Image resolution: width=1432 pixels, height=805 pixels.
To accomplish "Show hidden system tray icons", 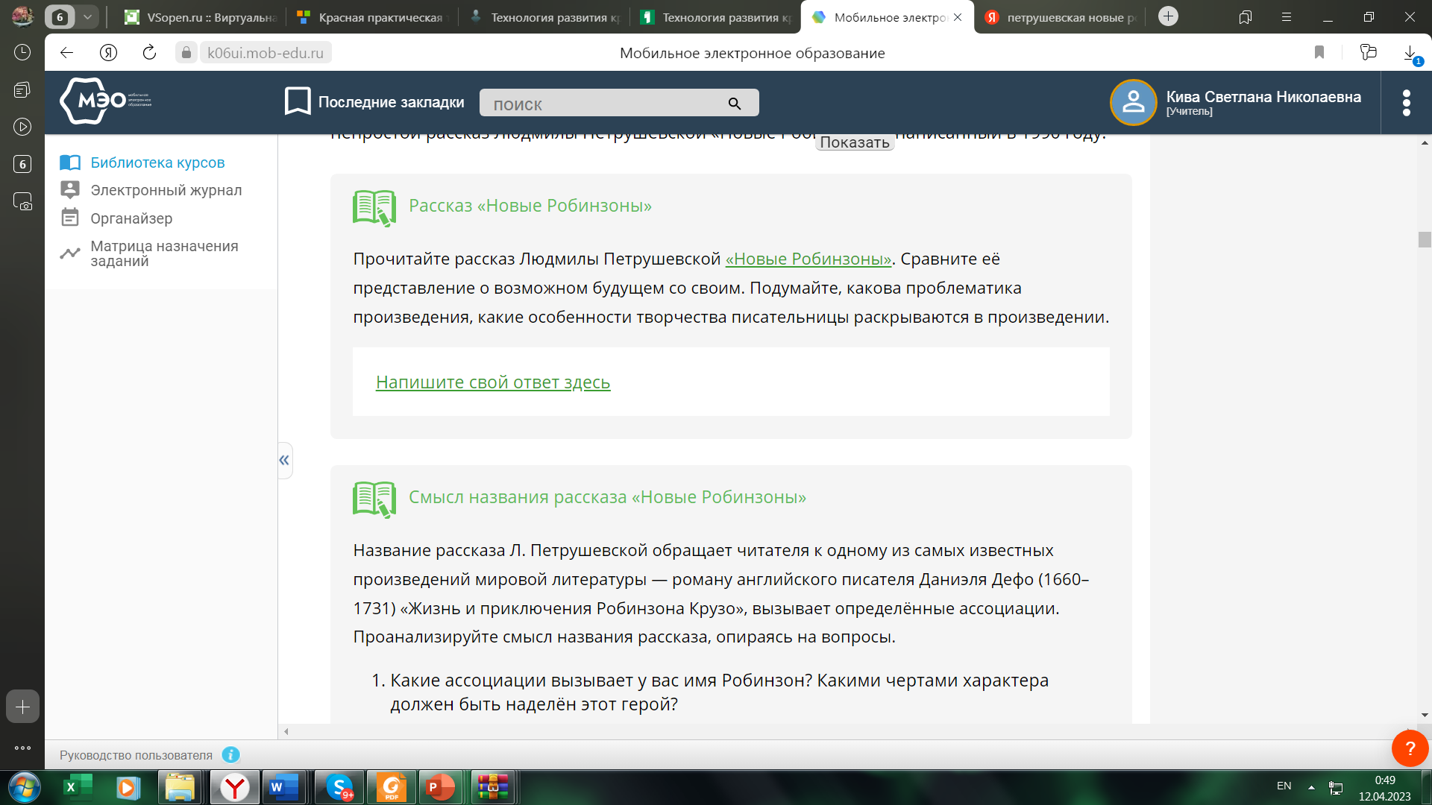I will point(1311,786).
